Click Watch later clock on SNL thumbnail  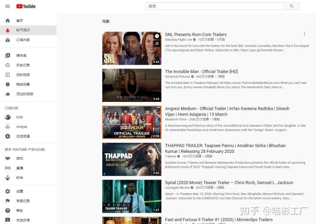click(157, 36)
